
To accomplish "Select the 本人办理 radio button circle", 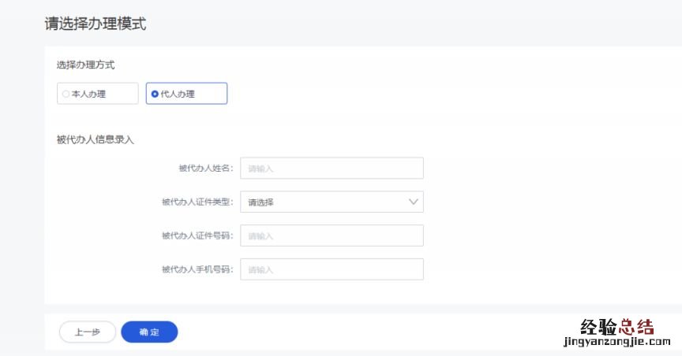I will coord(66,94).
